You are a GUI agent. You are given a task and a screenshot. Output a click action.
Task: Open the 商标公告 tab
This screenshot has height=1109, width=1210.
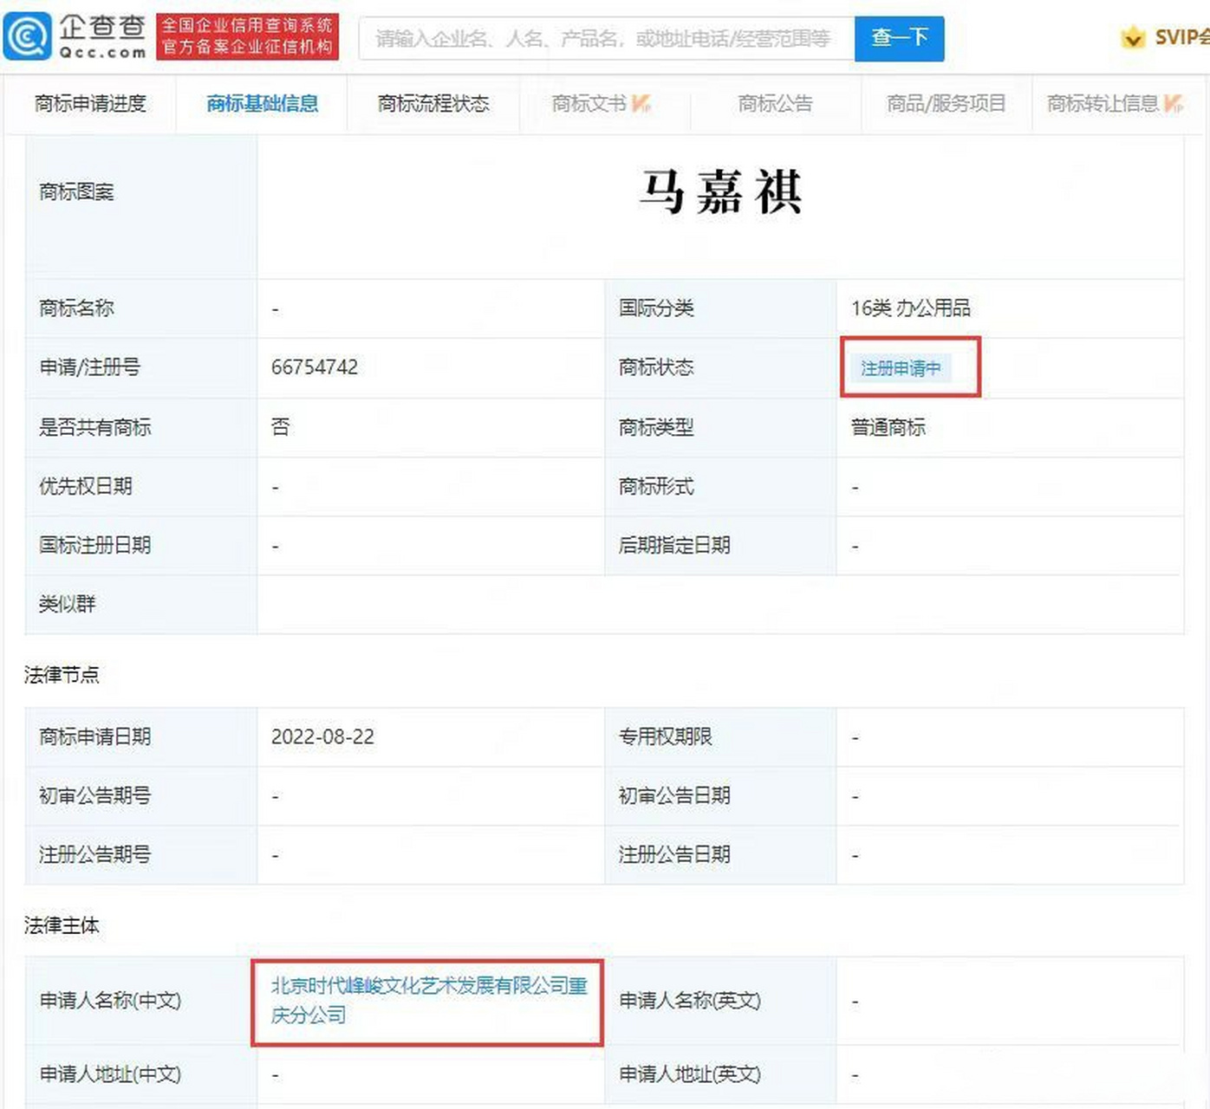click(x=775, y=104)
